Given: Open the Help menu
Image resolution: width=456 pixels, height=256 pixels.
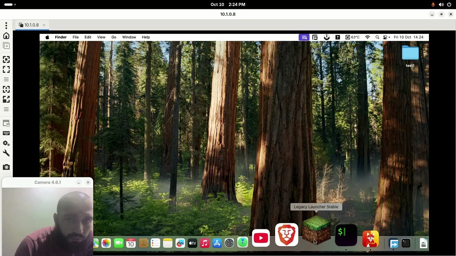Looking at the screenshot, I should [x=146, y=37].
